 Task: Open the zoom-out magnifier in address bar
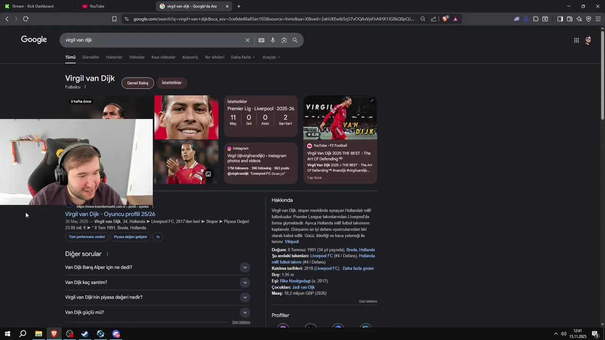coord(423,19)
